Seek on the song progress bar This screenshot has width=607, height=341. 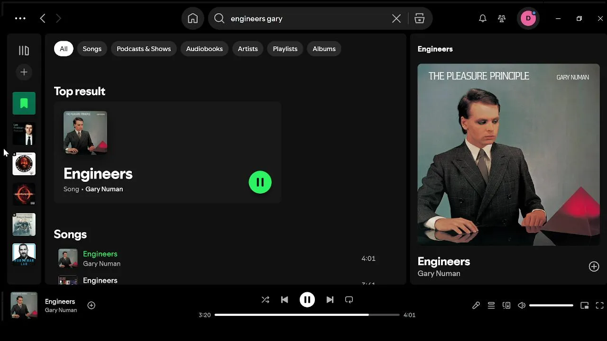(307, 315)
